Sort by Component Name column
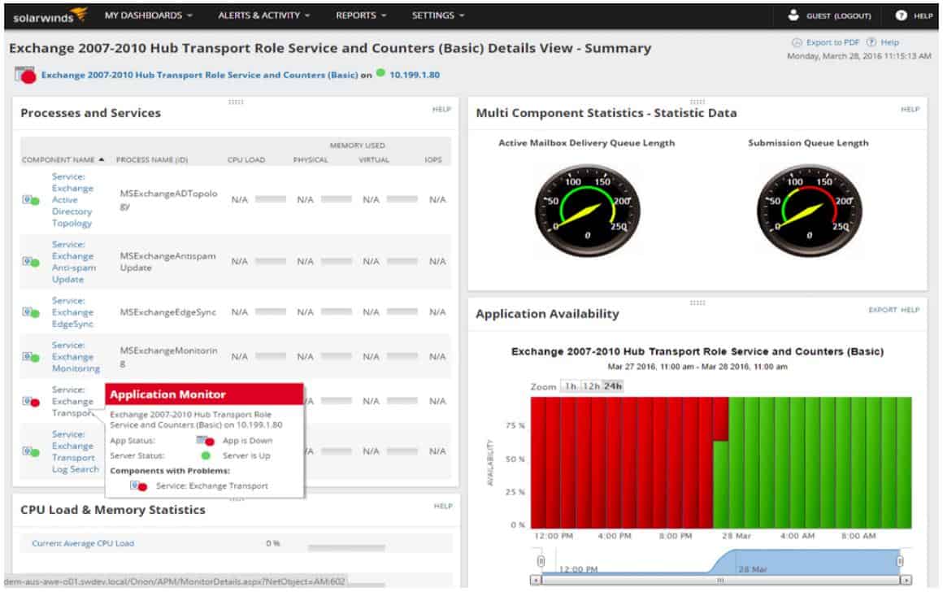The width and height of the screenshot is (943, 592). click(x=63, y=160)
